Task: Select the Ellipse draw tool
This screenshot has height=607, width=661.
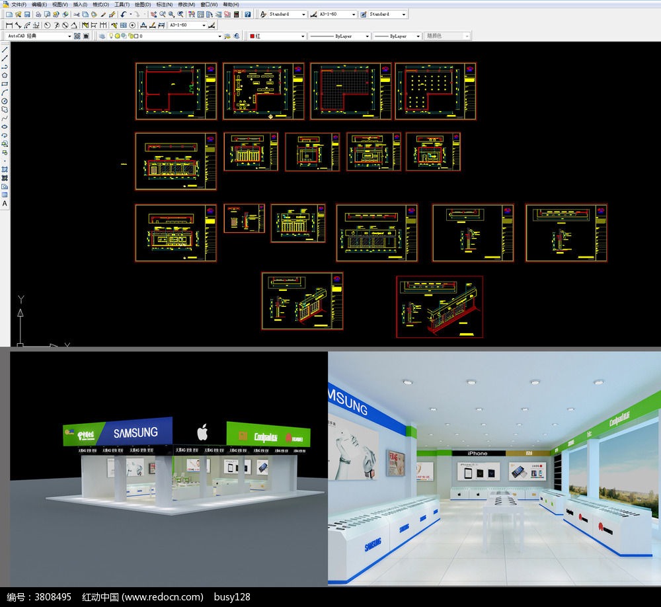Action: [5, 126]
